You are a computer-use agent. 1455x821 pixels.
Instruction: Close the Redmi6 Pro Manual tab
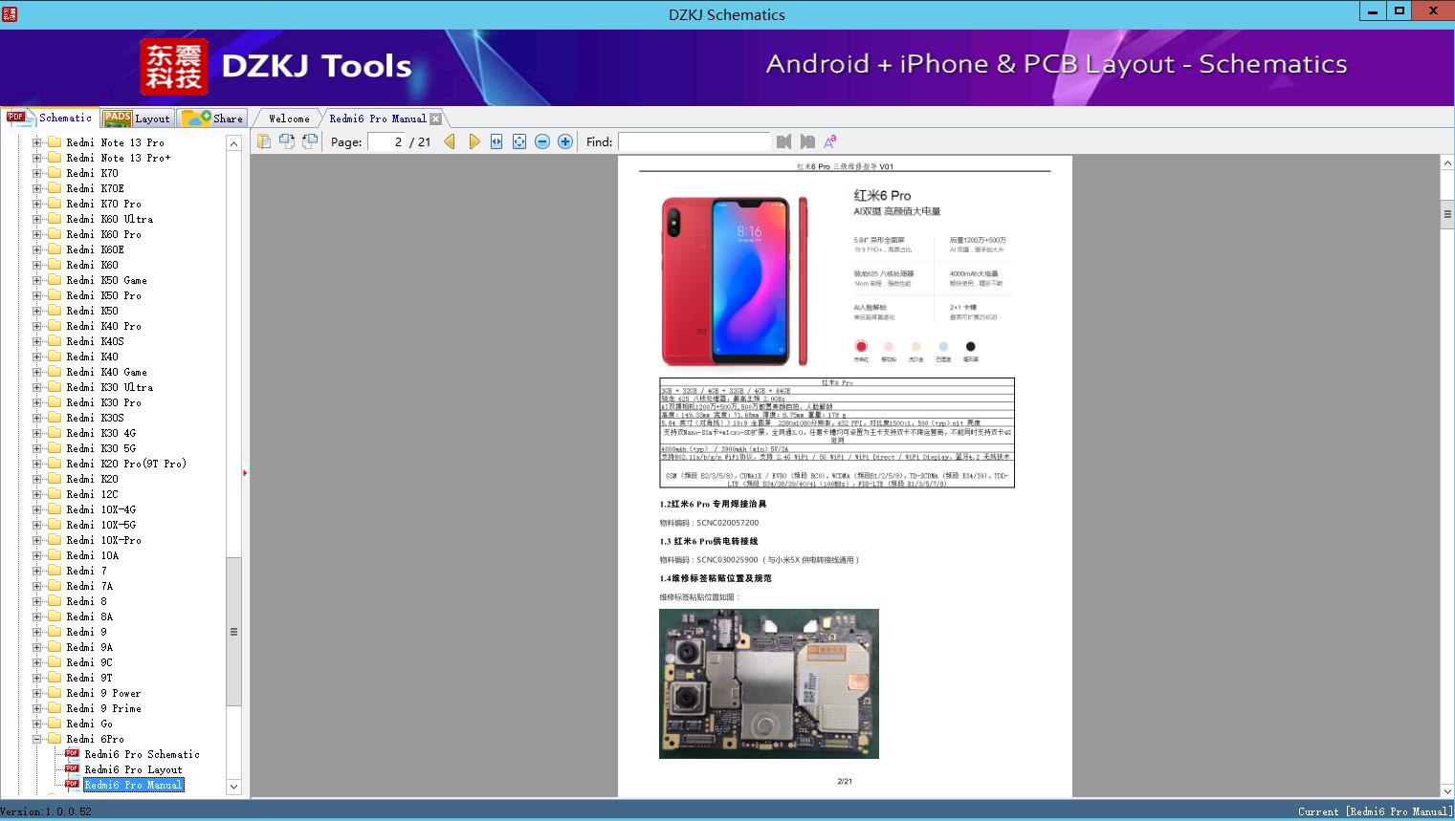click(x=436, y=119)
